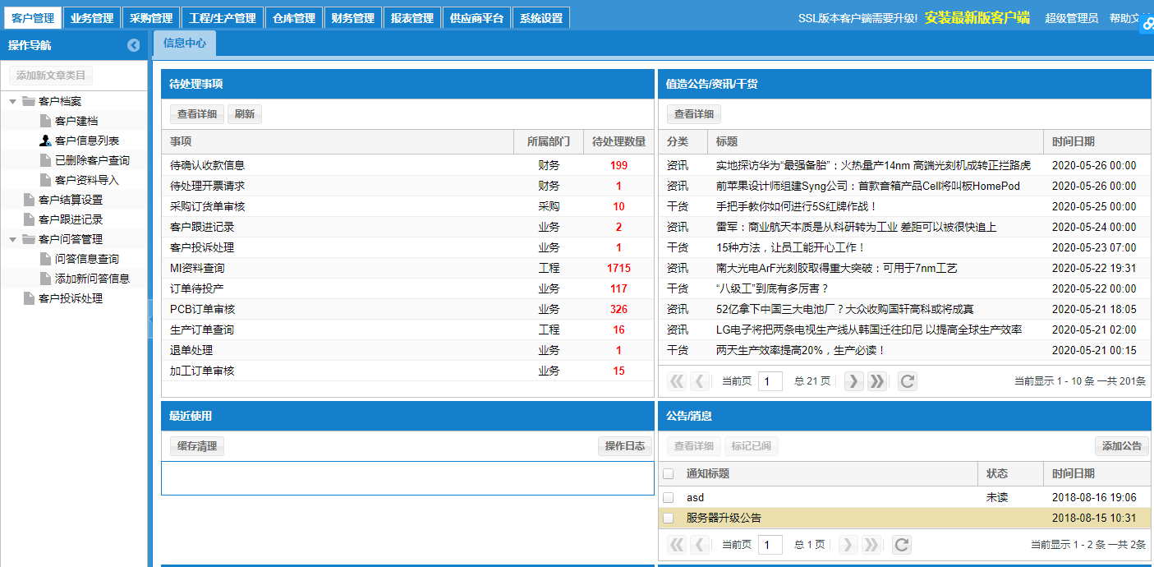
Task: Open article “八级工”到底有多厉害？
Action: [772, 288]
